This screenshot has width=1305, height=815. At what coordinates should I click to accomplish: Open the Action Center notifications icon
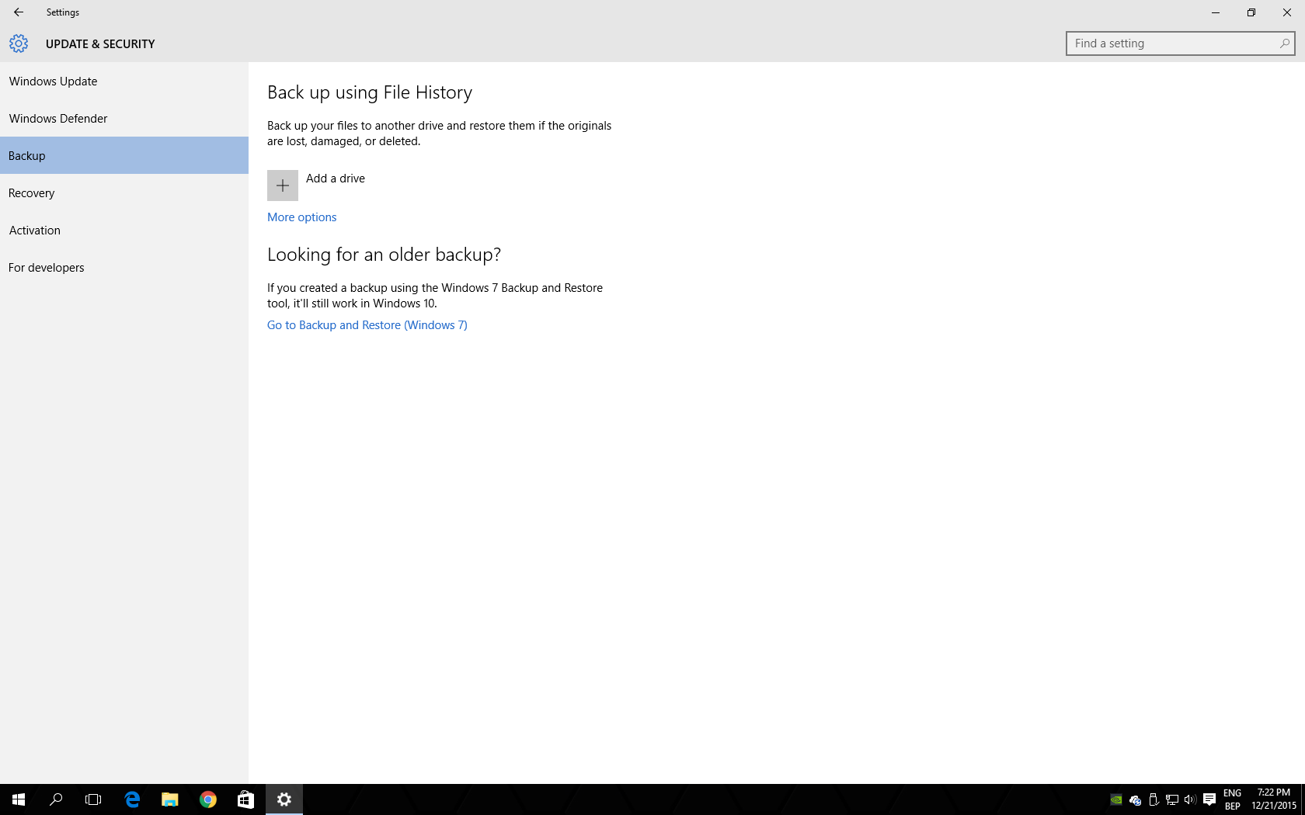click(1209, 799)
